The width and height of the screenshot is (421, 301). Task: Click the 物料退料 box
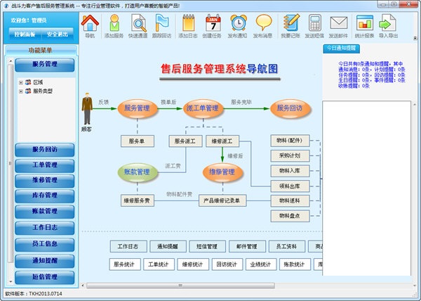tap(290, 200)
